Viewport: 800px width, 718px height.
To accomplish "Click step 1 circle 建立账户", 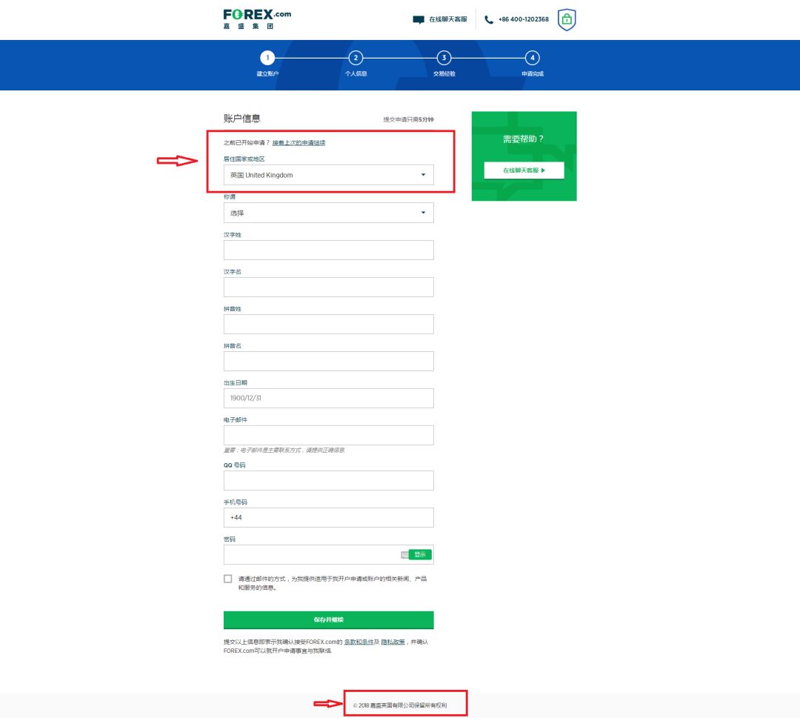I will [267, 58].
